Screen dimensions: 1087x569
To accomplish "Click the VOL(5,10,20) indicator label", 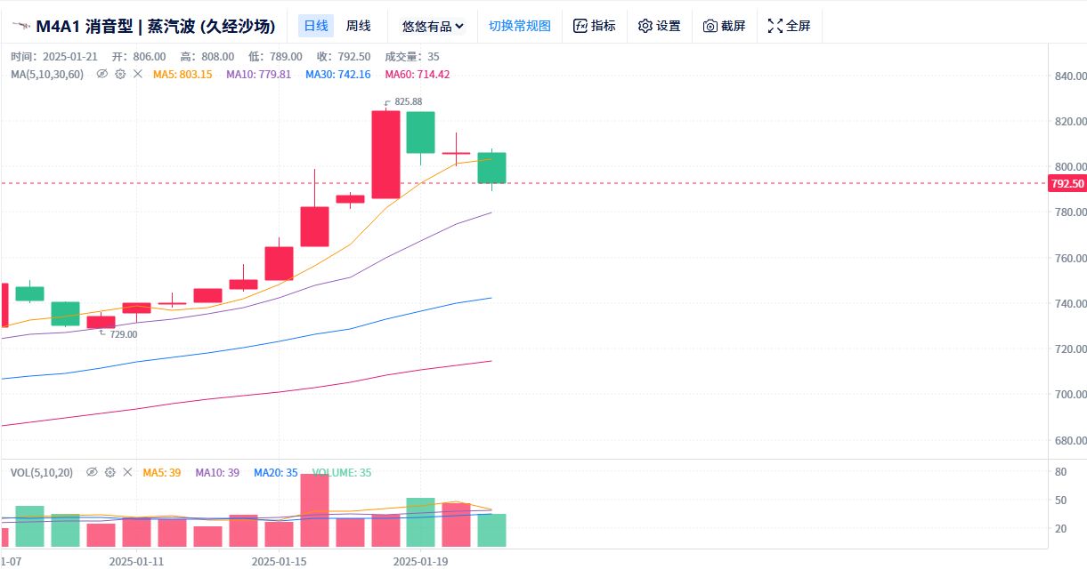I will point(42,472).
